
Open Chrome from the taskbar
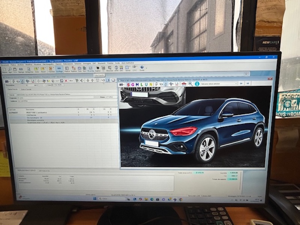[181, 199]
